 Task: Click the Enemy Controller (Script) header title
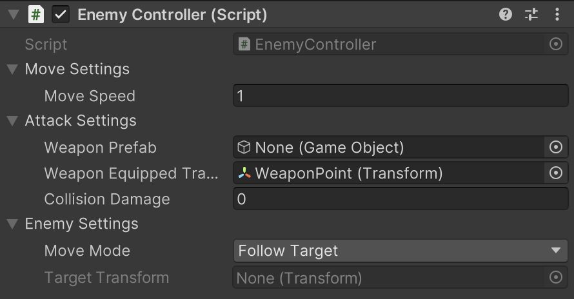click(x=172, y=15)
